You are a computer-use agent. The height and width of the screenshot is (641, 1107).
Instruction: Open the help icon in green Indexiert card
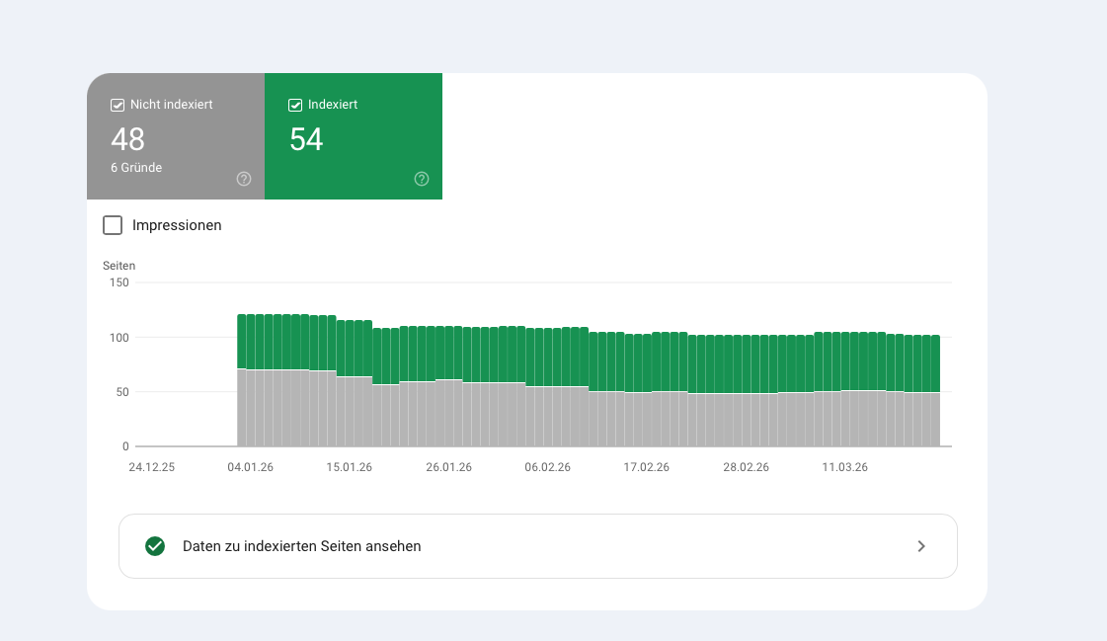tap(422, 179)
